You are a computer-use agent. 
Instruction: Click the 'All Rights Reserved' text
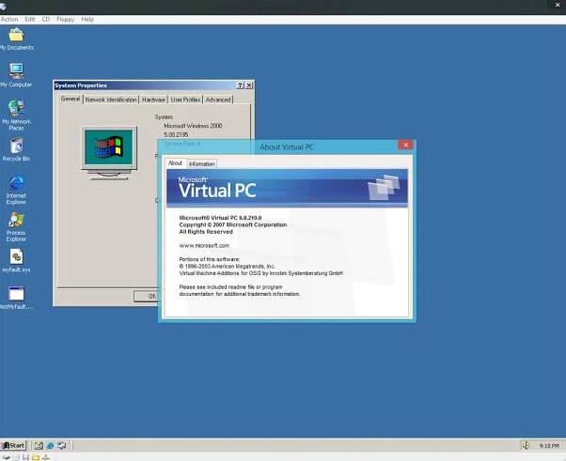pyautogui.click(x=206, y=232)
